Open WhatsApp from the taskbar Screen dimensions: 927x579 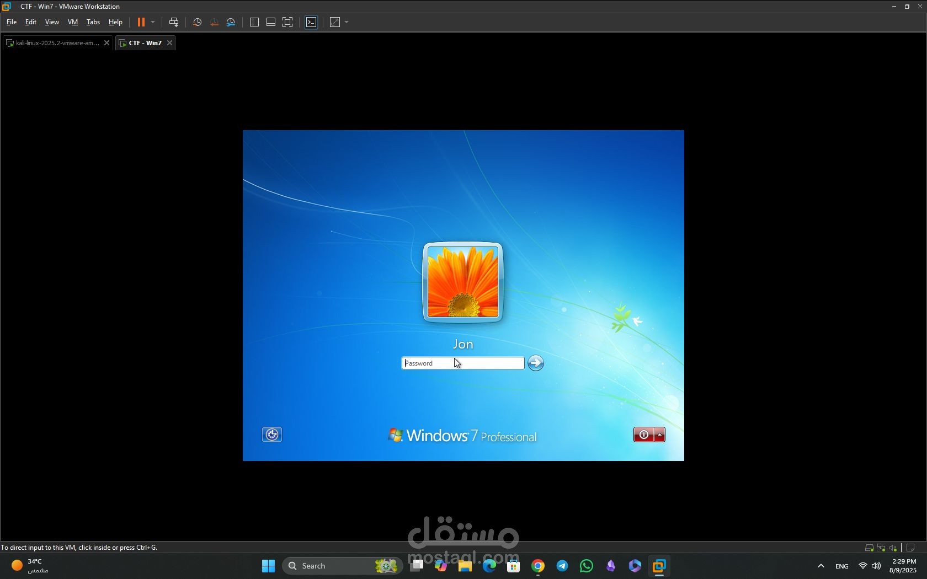click(x=587, y=566)
